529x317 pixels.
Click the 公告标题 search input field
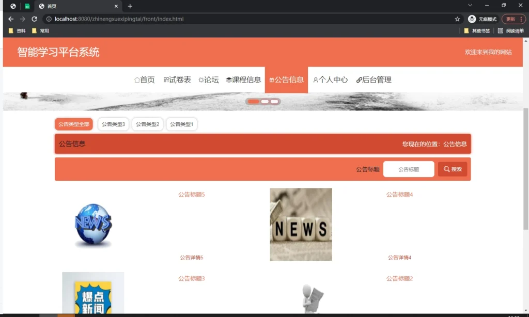point(408,169)
